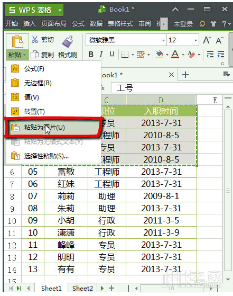Open the 审阅 ribbon tab
The image size is (233, 296).
145,24
